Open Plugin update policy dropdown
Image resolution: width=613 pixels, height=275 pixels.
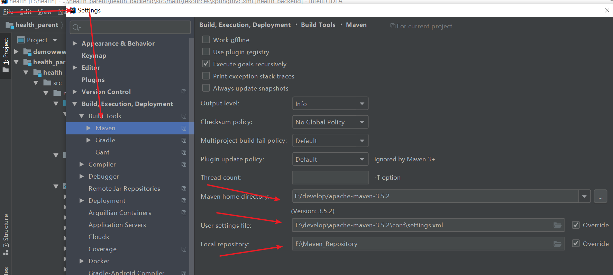(x=330, y=159)
